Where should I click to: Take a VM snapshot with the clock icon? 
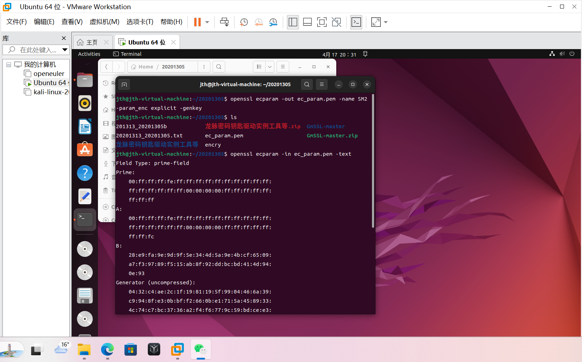244,22
